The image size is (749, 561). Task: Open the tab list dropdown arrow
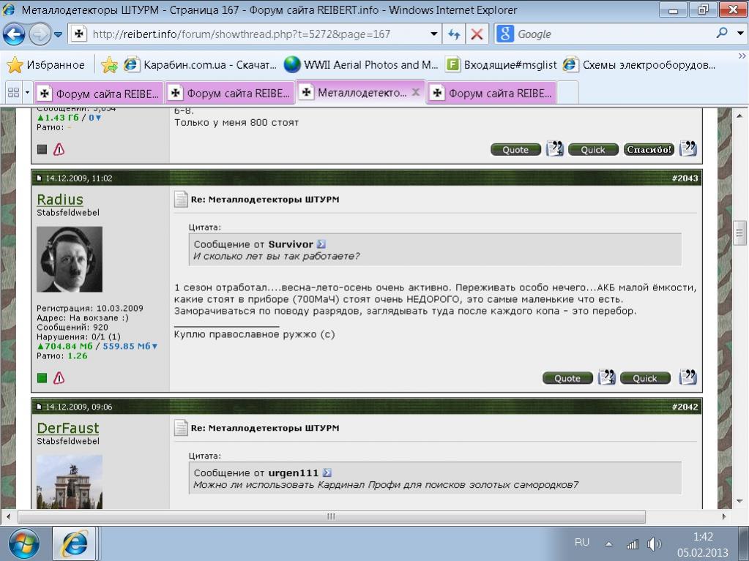(27, 93)
